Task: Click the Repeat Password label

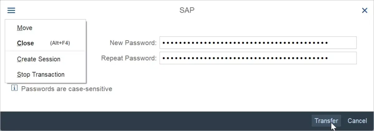Action: [129, 58]
